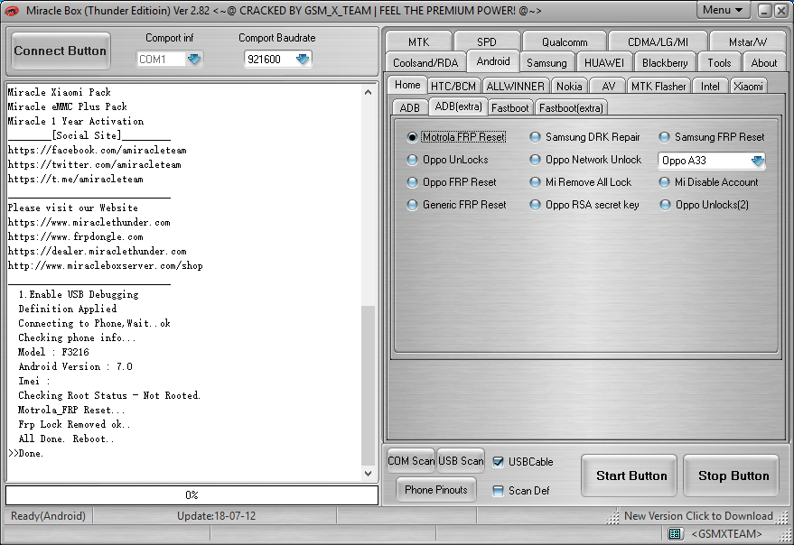794x545 pixels.
Task: Expand the Oppo A33 model dropdown
Action: click(757, 161)
